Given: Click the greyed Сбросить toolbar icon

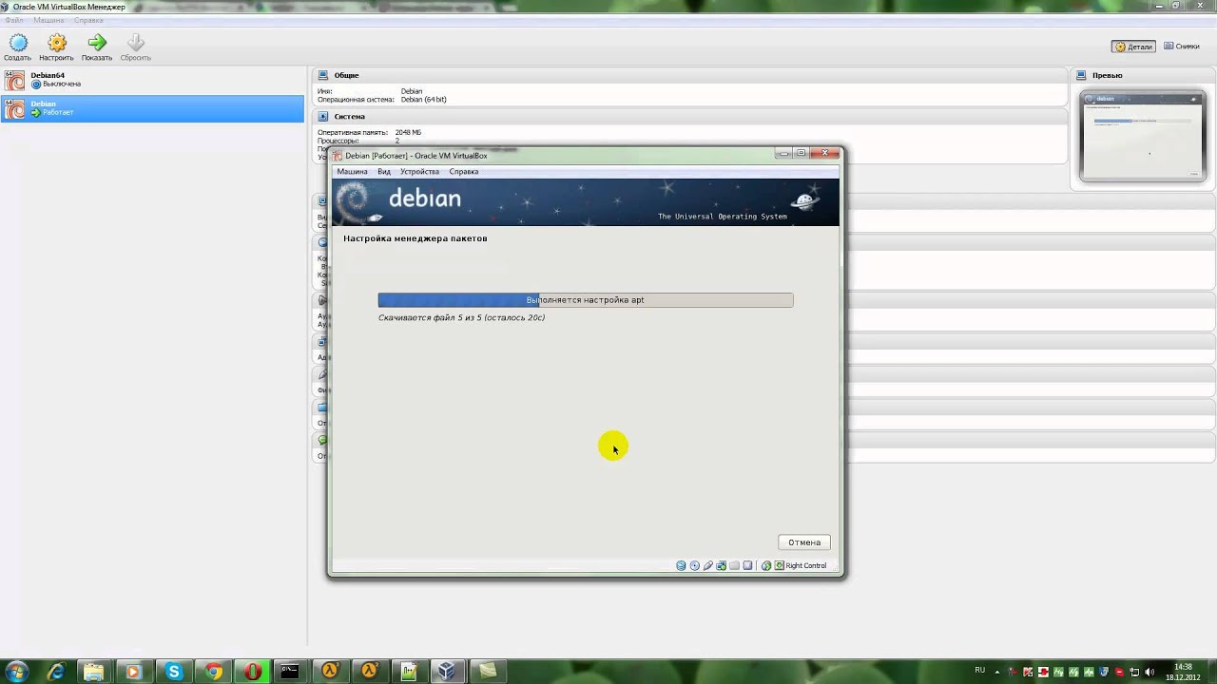Looking at the screenshot, I should pos(136,43).
